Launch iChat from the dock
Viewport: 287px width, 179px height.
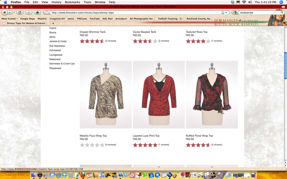click(x=52, y=175)
